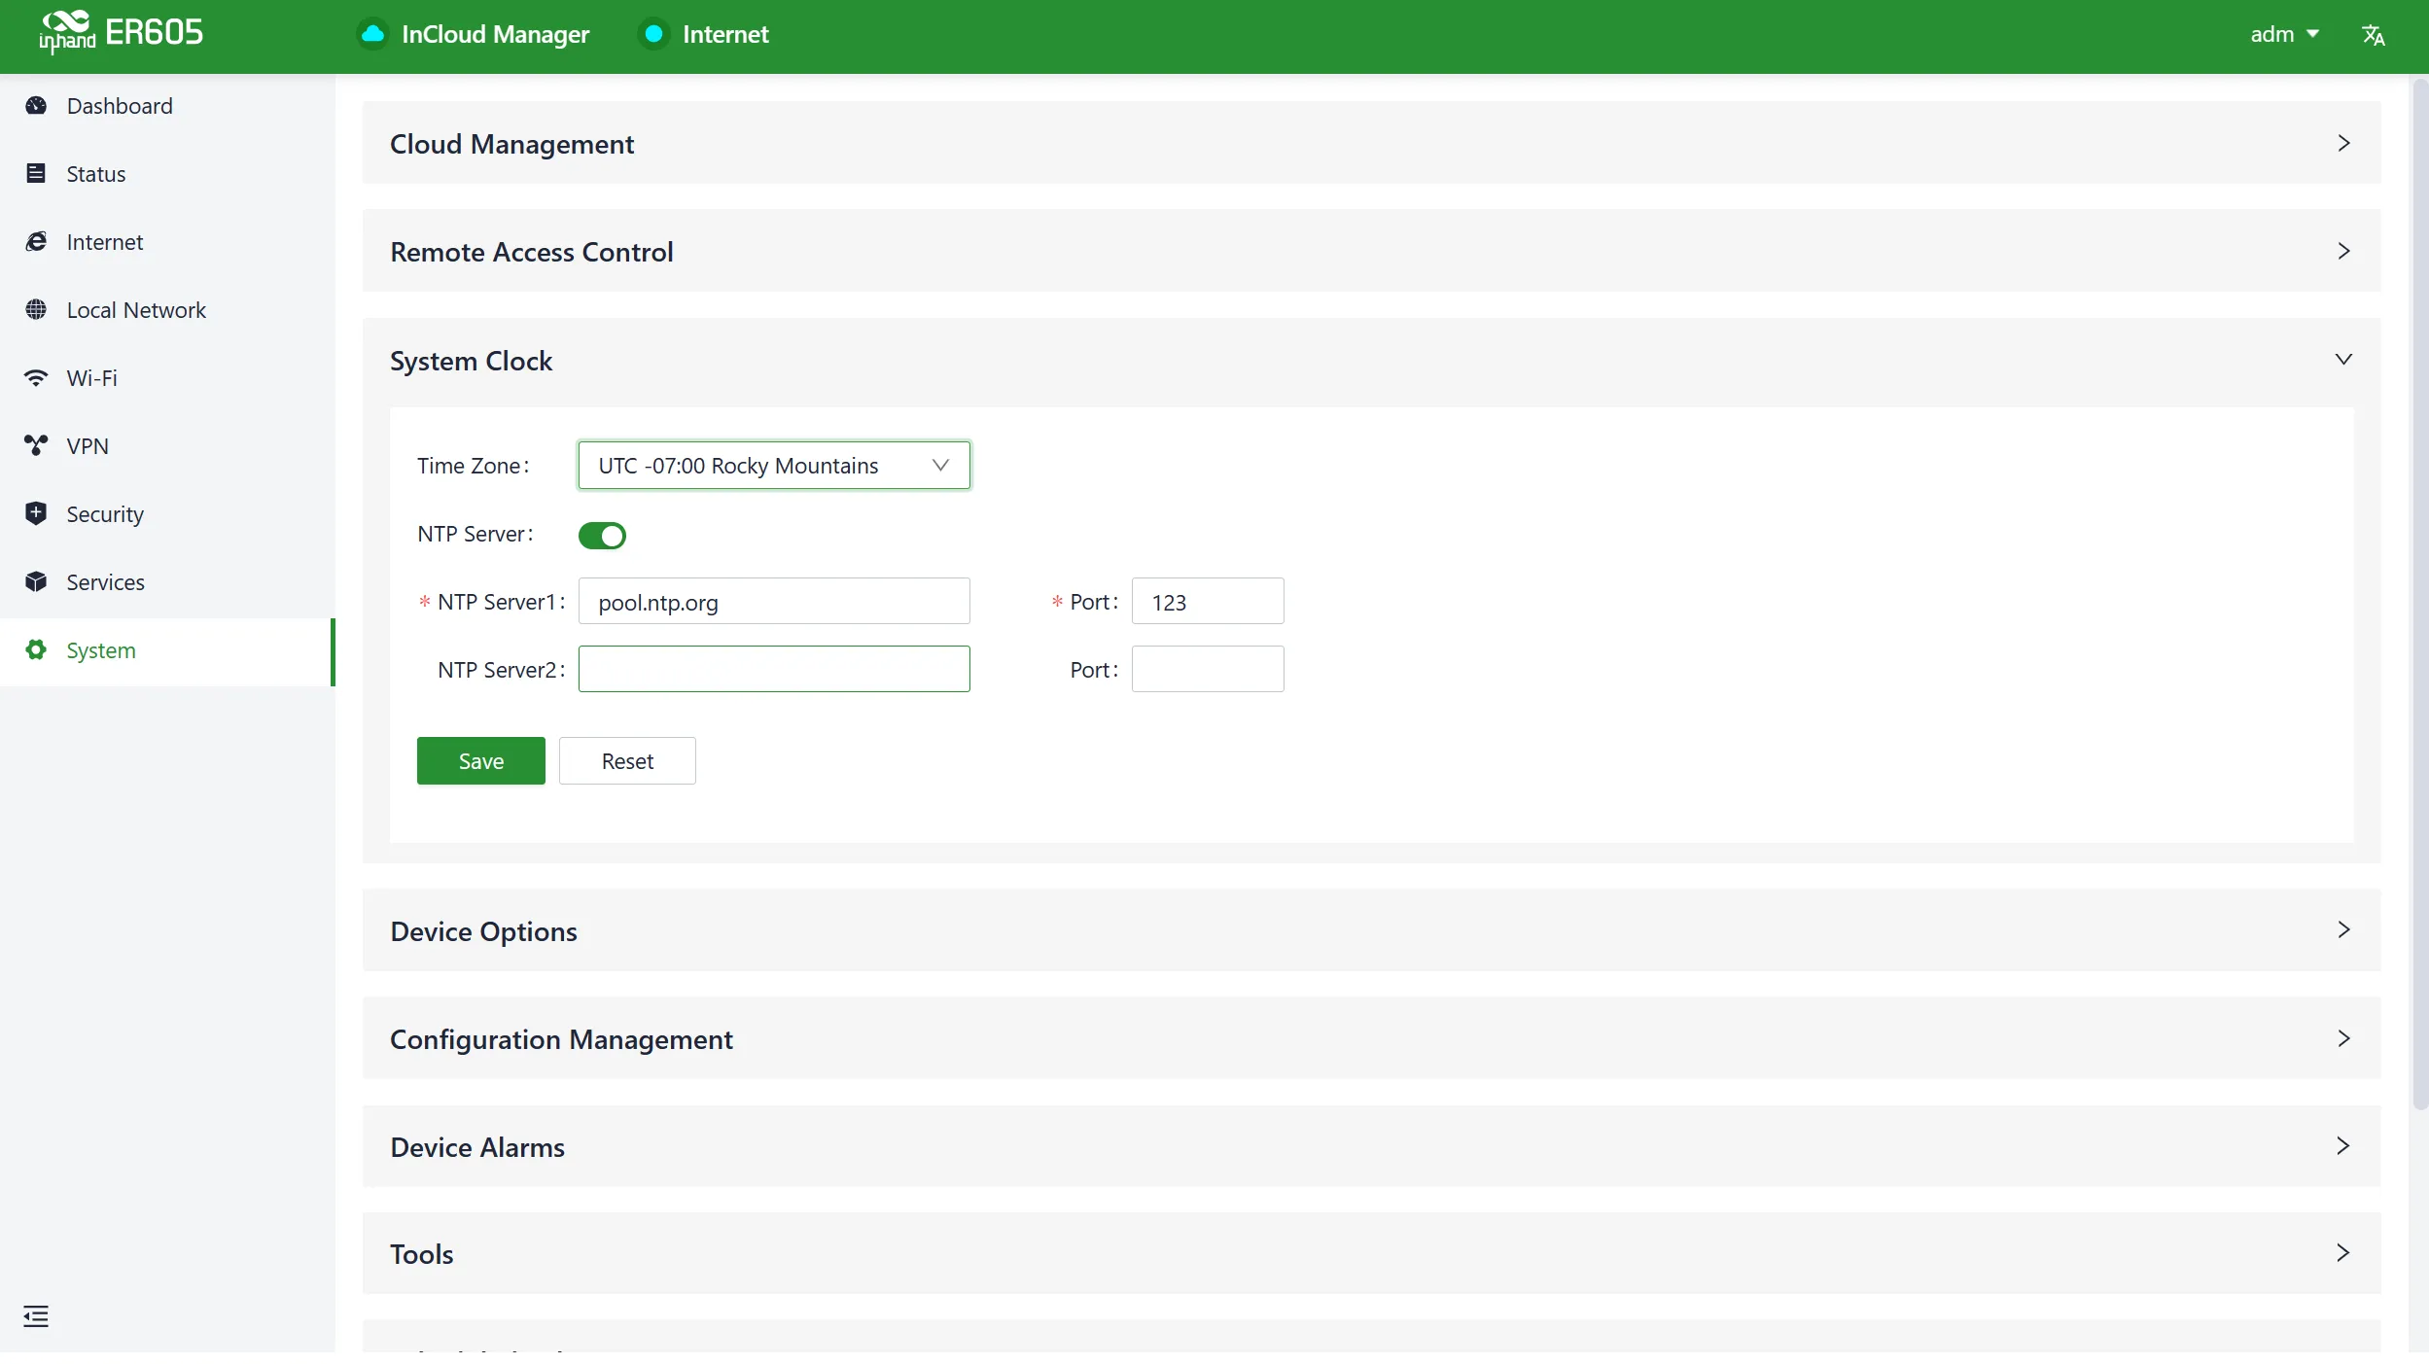The image size is (2429, 1364).
Task: Focus the NTP Server1 address field
Action: [774, 602]
